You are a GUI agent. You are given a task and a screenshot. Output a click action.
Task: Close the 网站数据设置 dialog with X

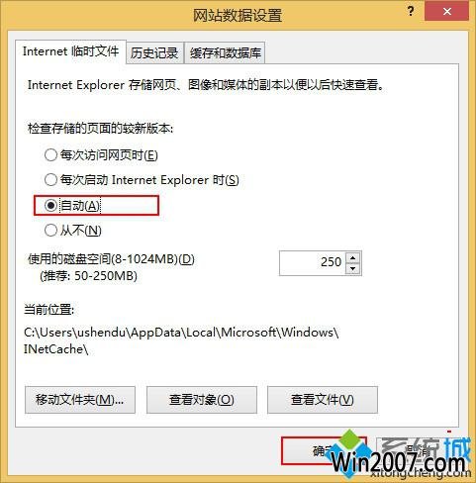click(447, 11)
